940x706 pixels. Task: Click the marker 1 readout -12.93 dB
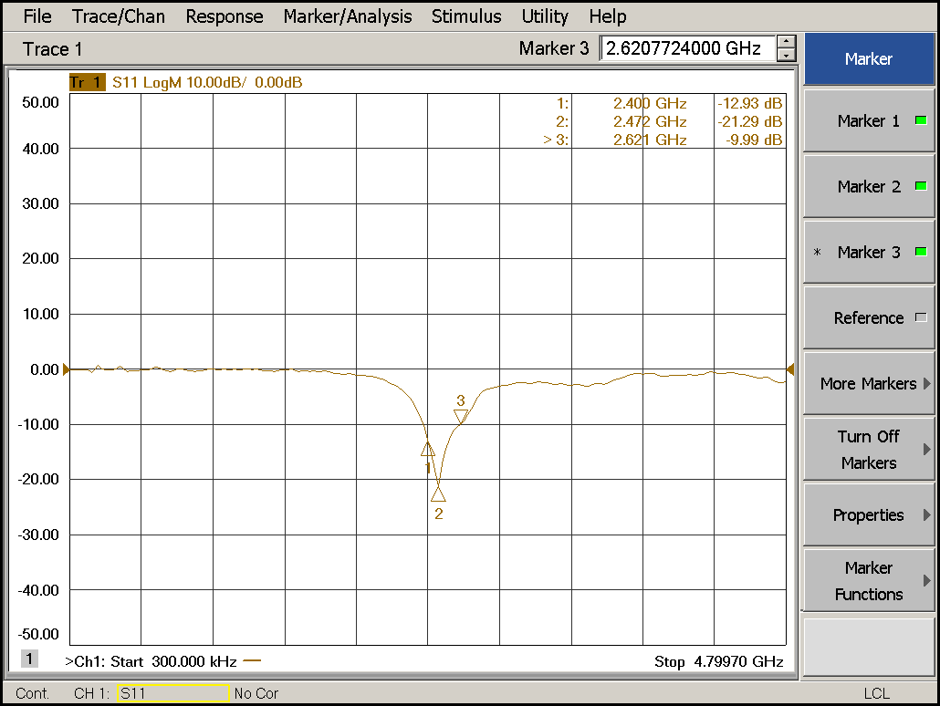pos(750,103)
